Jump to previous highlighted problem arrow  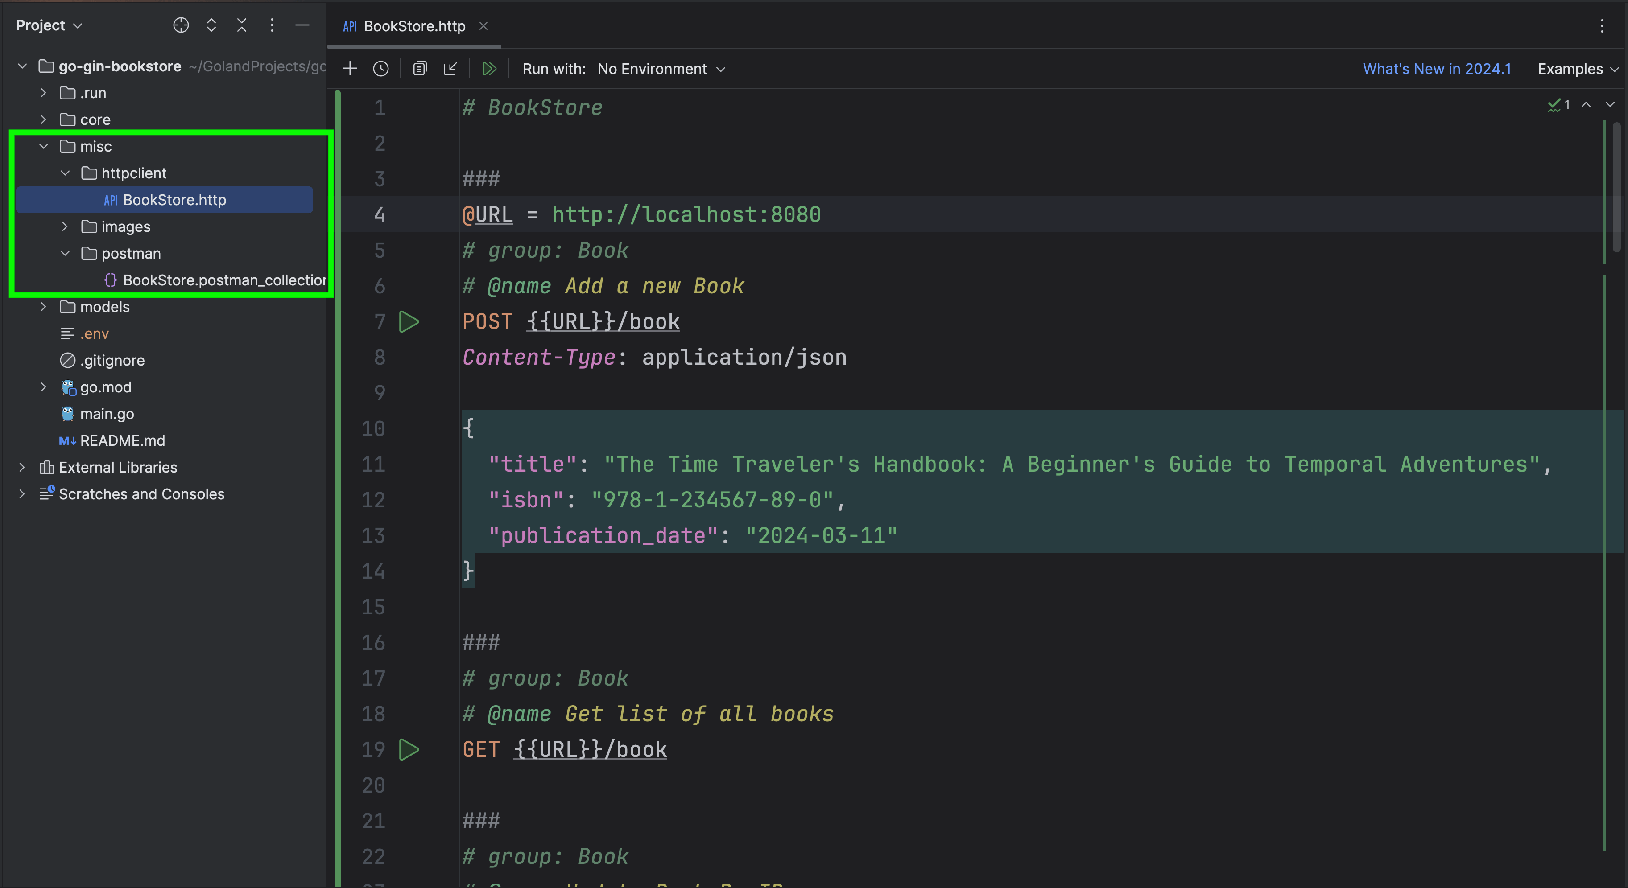[x=1587, y=106]
